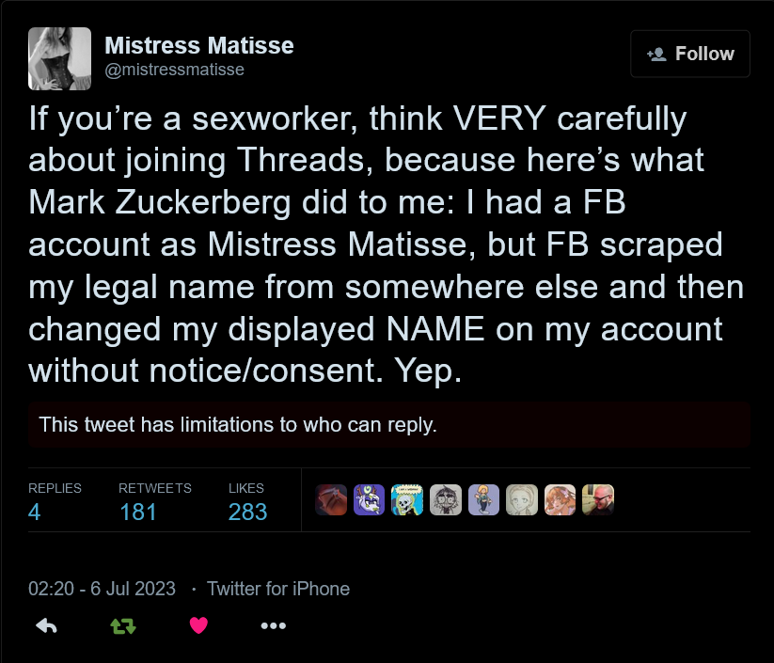Viewport: 774px width, 663px height.
Task: Click the pink heart like icon
Action: point(198,625)
